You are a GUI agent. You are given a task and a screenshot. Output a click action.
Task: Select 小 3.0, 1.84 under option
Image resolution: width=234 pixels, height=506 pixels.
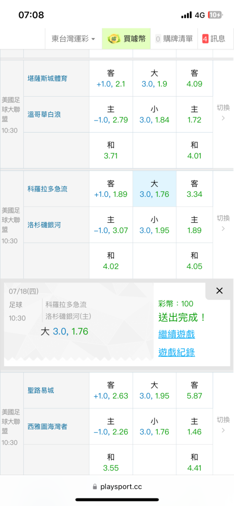click(x=154, y=114)
